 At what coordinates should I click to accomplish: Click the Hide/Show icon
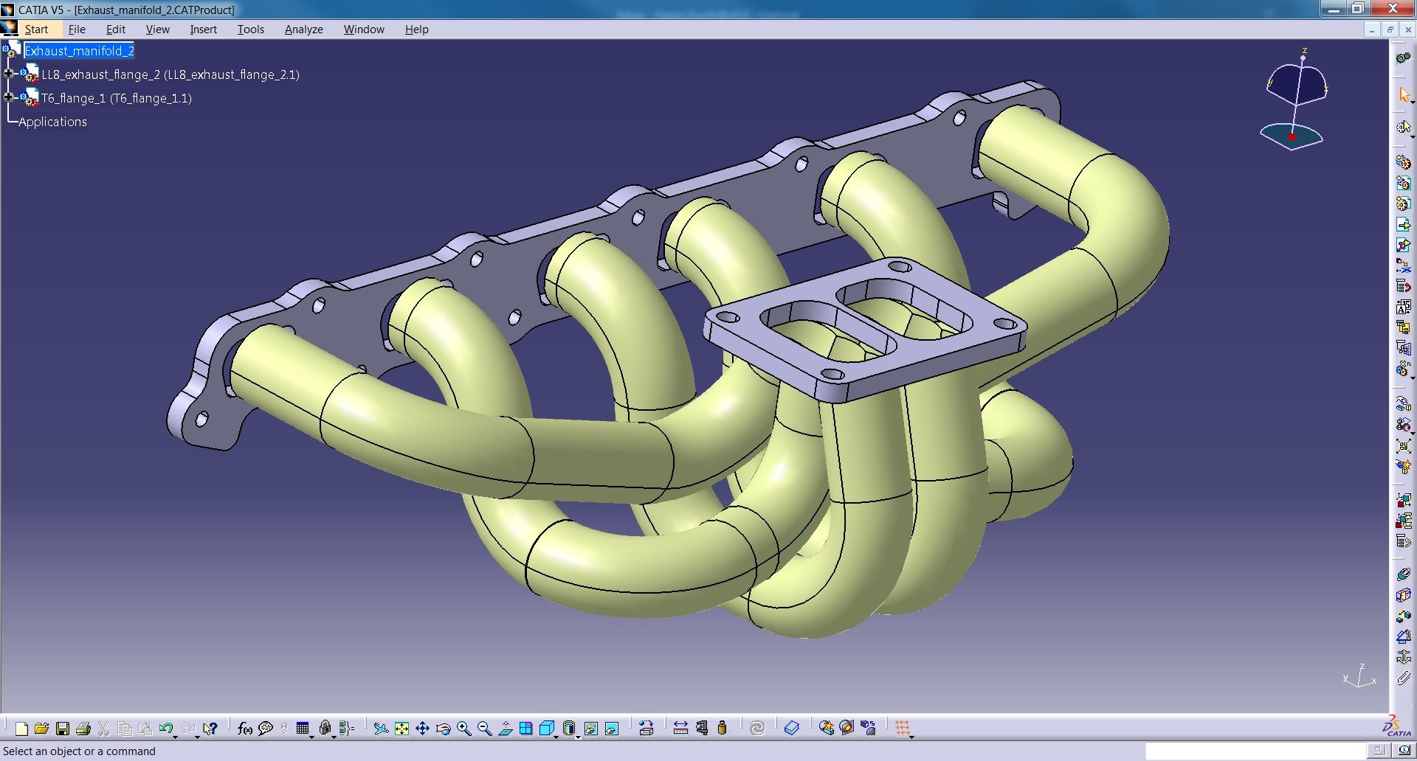click(591, 729)
